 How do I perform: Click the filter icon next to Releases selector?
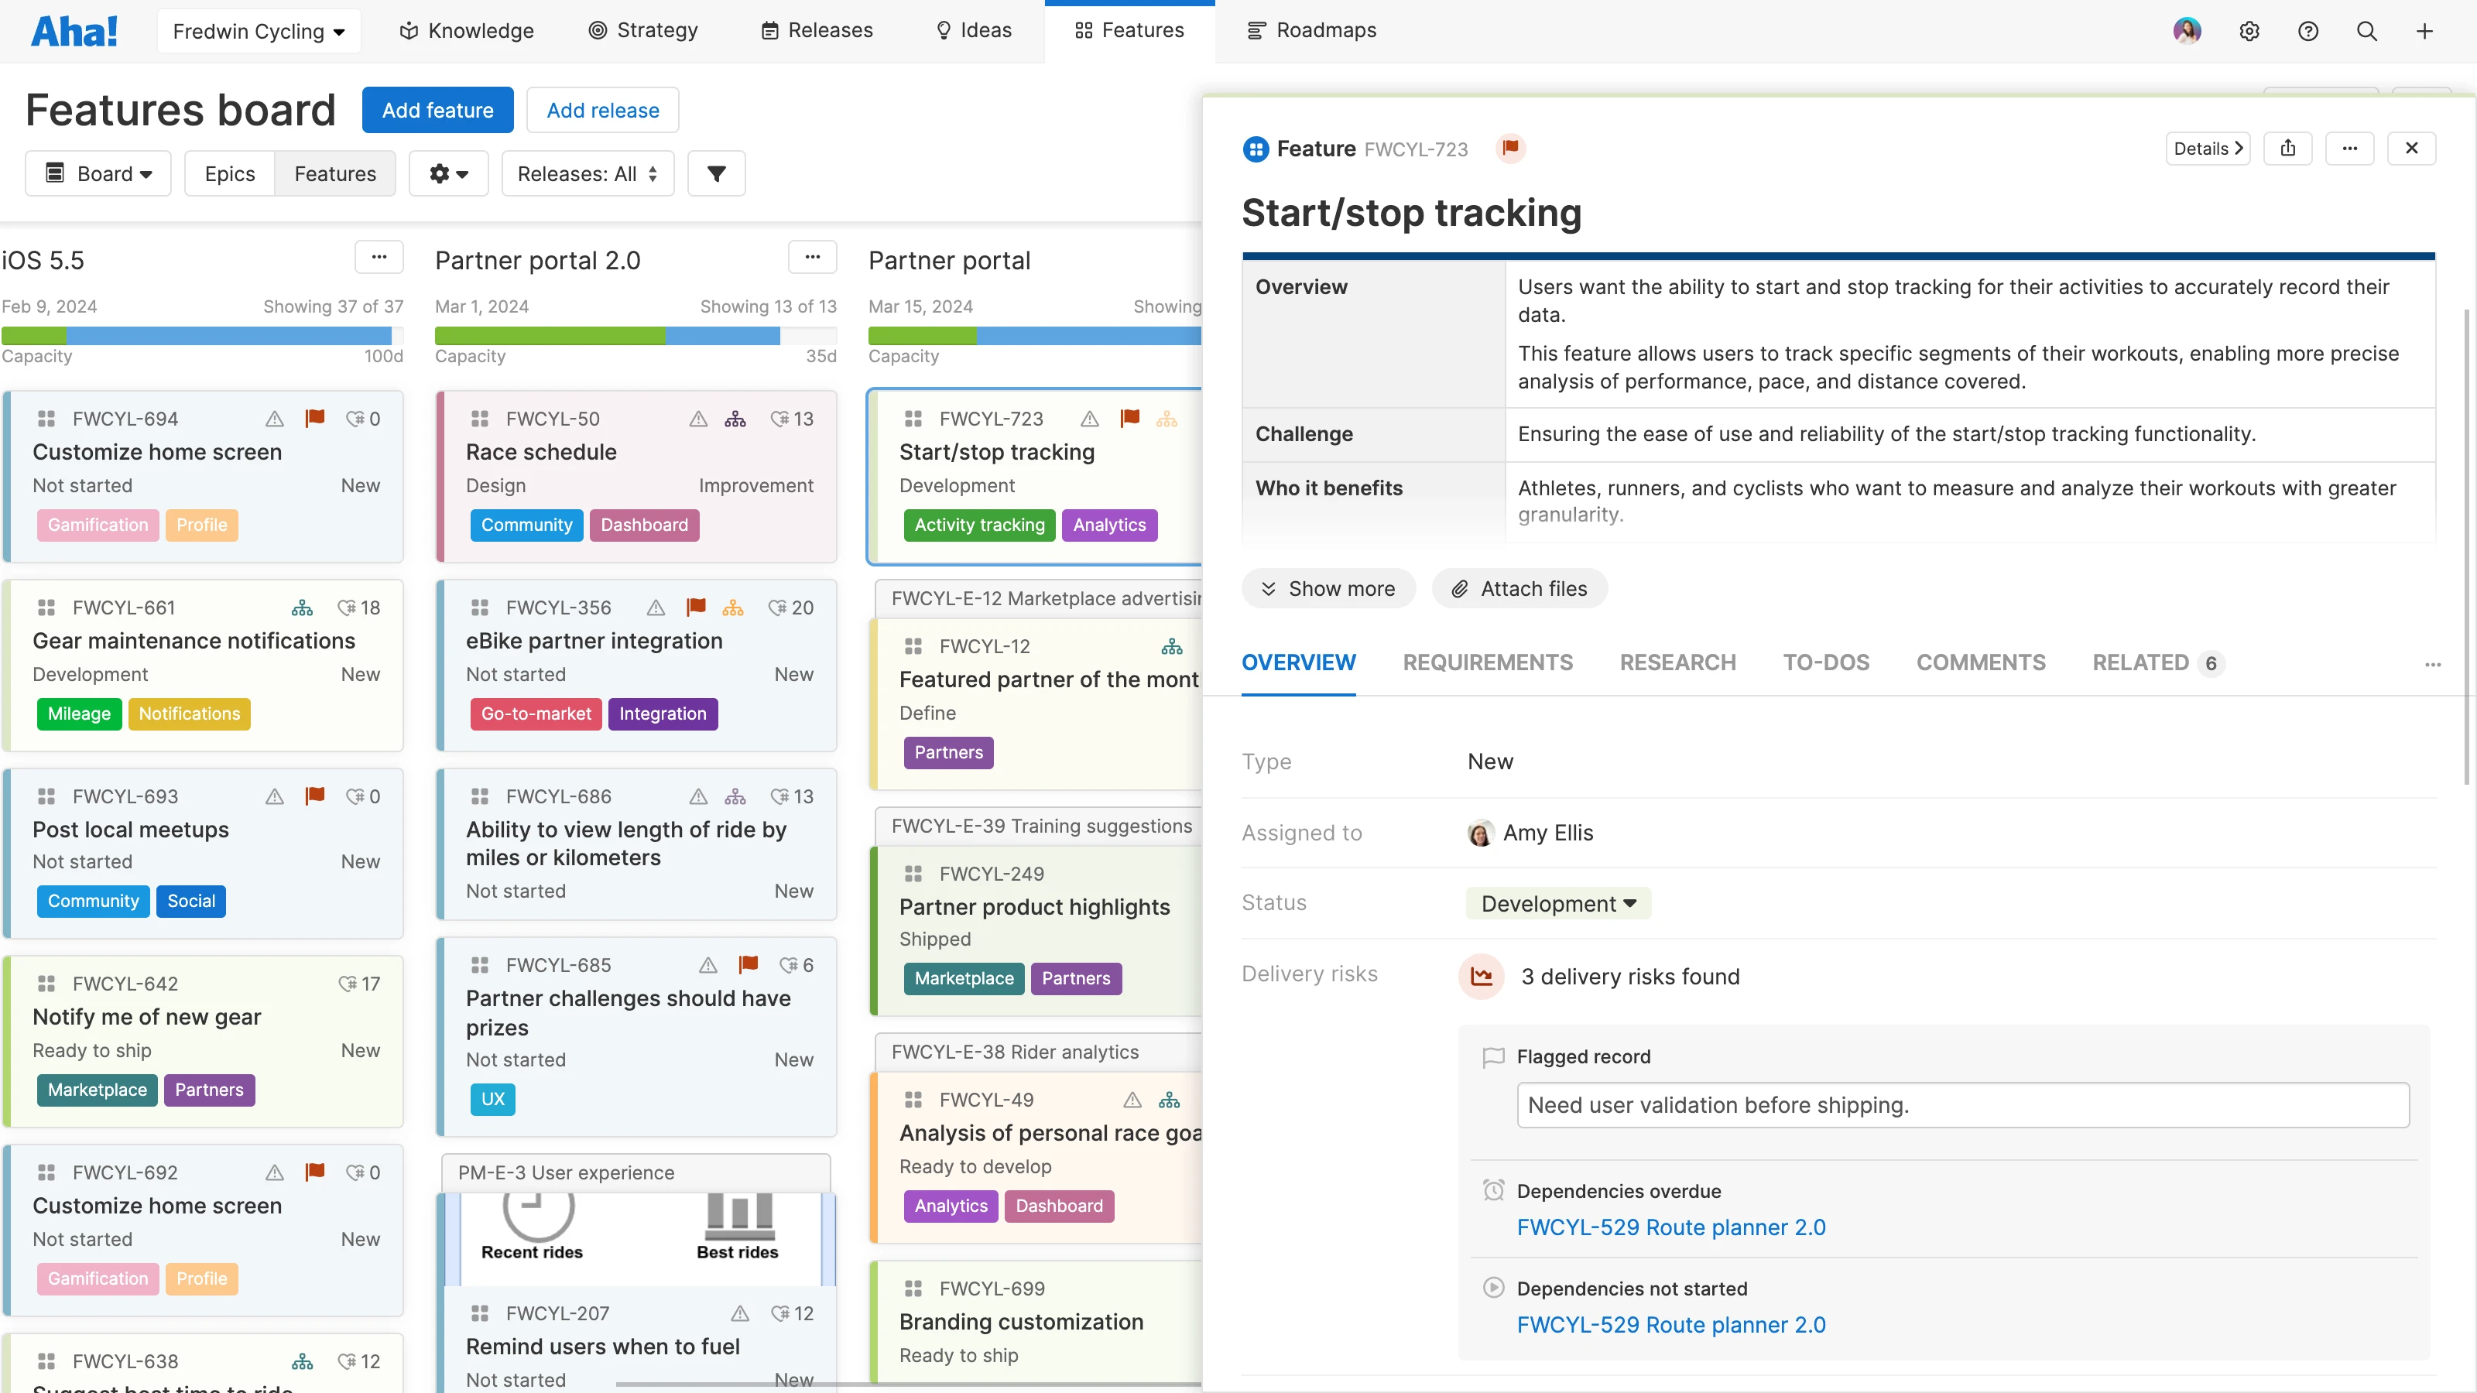click(x=715, y=174)
